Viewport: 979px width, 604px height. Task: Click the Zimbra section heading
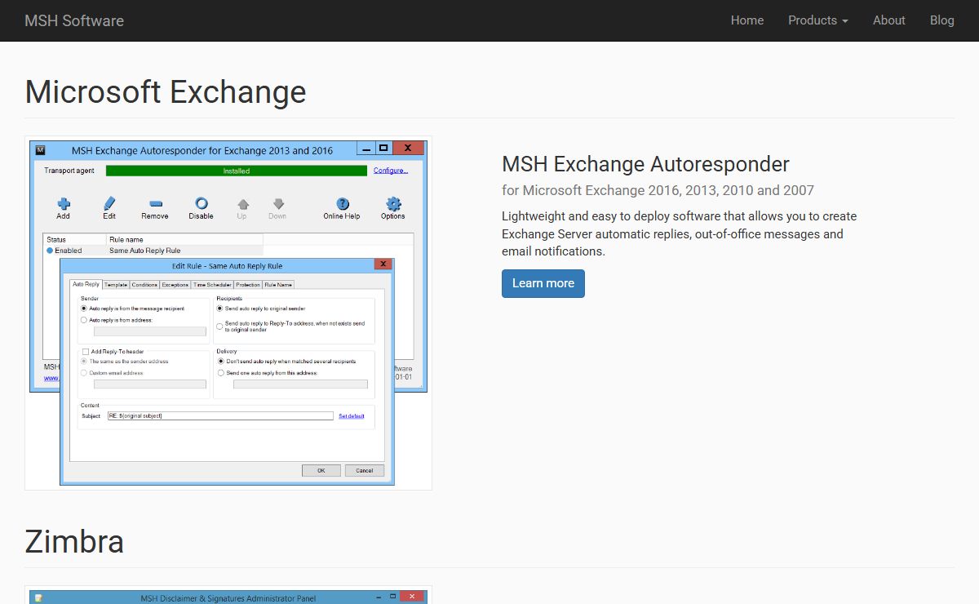[74, 542]
